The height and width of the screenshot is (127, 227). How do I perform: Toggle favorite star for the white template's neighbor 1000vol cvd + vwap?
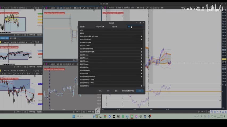[141, 37]
